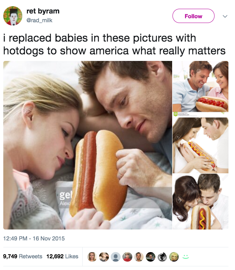
Task: Click the liker avatar with red shirt
Action: tap(127, 257)
